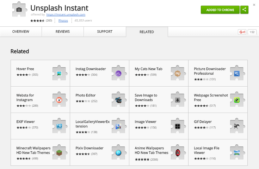Open Pixiv Downloader title

pos(90,148)
